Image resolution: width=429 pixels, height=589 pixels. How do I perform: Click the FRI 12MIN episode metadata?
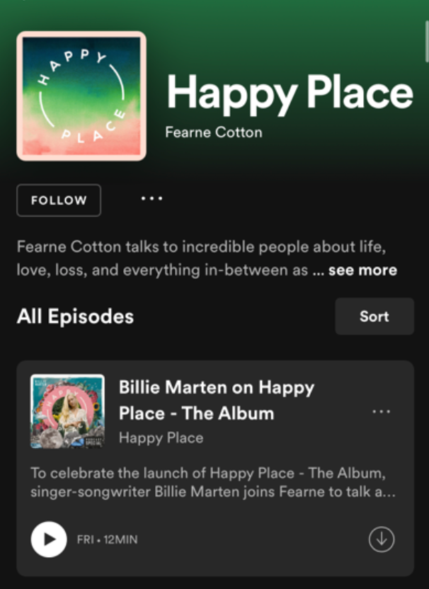108,539
